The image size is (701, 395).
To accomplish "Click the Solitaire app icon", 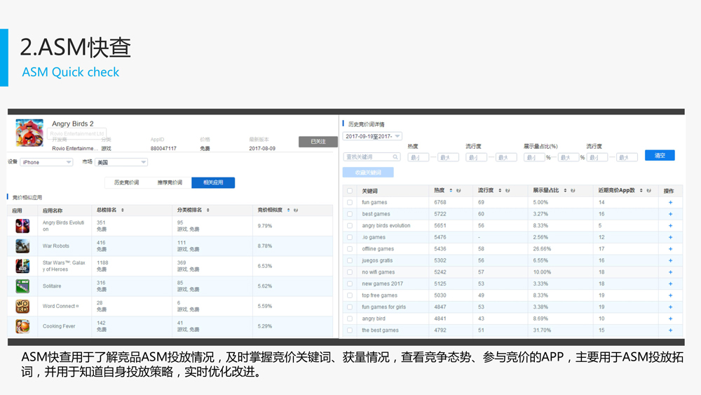I will (22, 286).
